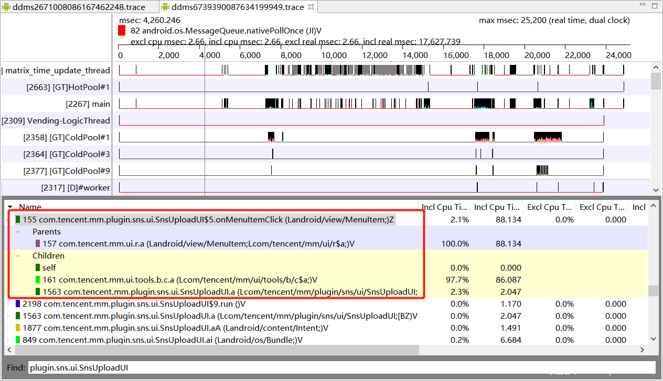Viewport: 663px width, 381px height.
Task: Click the green icon beside method 155 onMenuItemClick
Action: [18, 220]
